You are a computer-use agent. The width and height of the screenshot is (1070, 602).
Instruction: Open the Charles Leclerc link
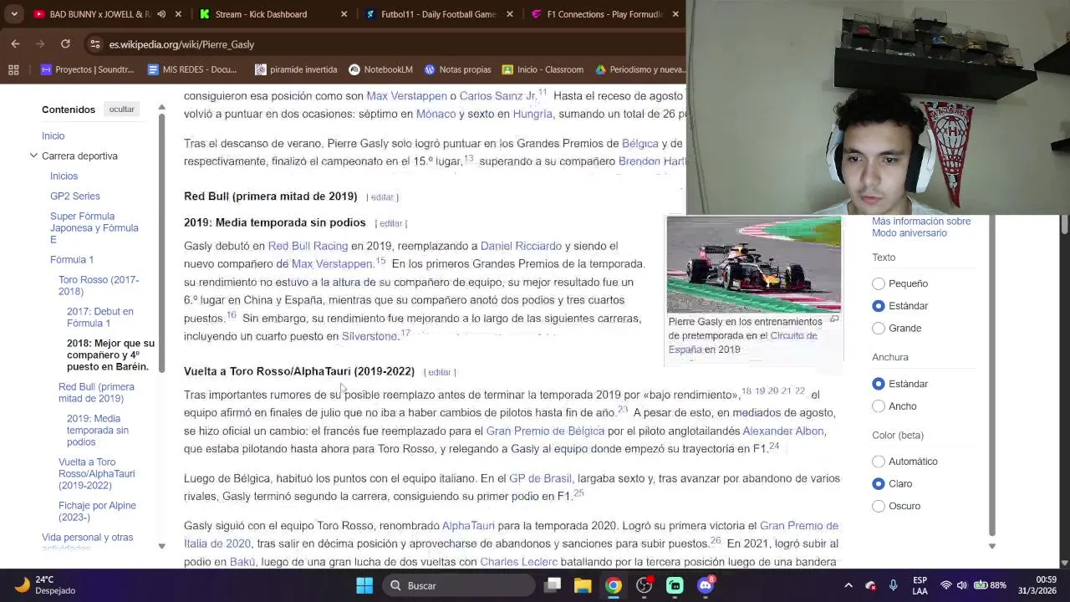point(518,562)
